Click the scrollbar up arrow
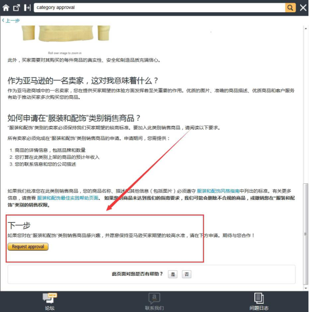Image resolution: width=309 pixels, height=312 pixels. (306, 28)
